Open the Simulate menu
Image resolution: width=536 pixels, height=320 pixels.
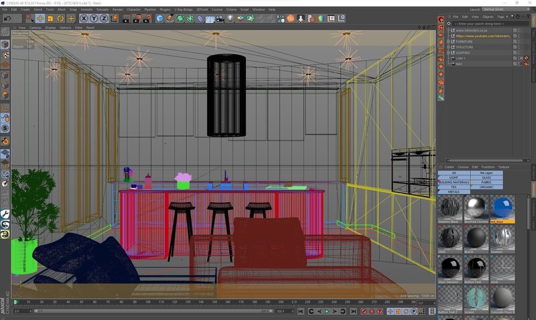coord(102,9)
